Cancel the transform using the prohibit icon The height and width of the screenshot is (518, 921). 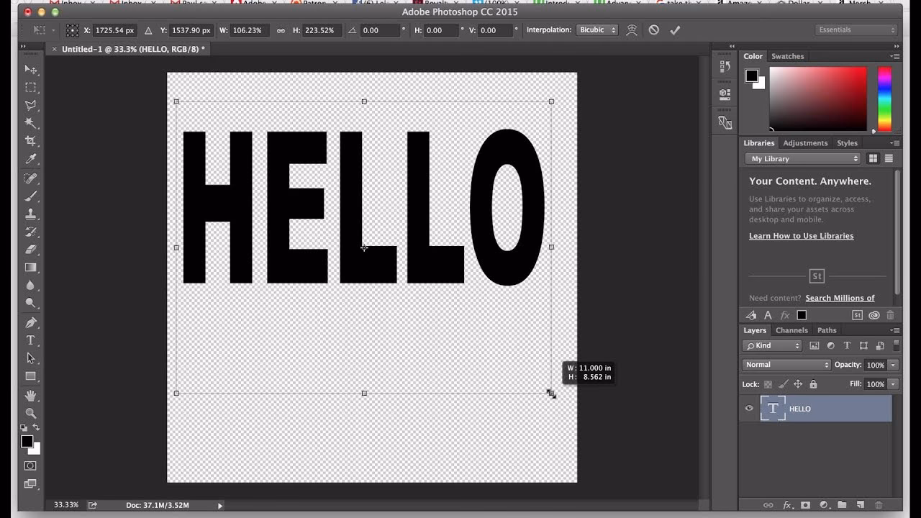pyautogui.click(x=653, y=30)
